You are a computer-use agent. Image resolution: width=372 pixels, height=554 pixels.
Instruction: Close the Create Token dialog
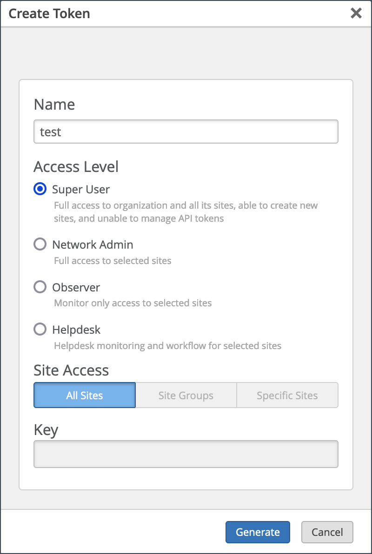coord(356,13)
